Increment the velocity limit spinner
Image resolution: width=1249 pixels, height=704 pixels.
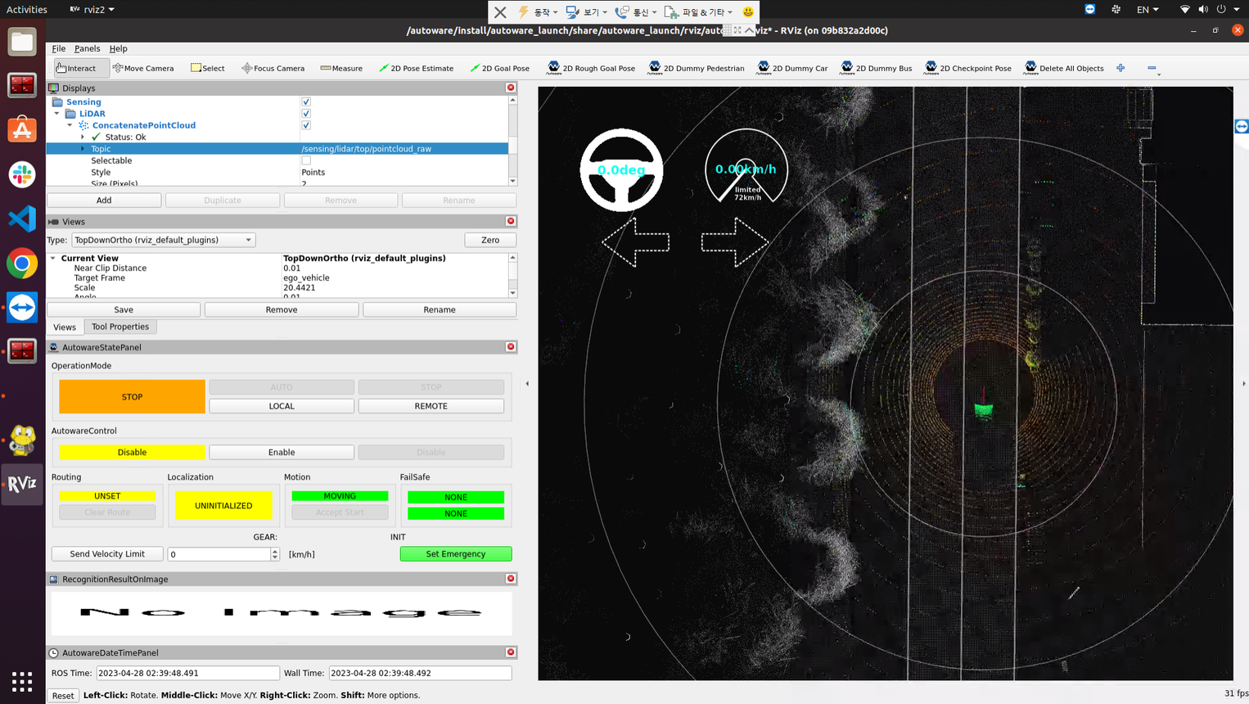(275, 551)
